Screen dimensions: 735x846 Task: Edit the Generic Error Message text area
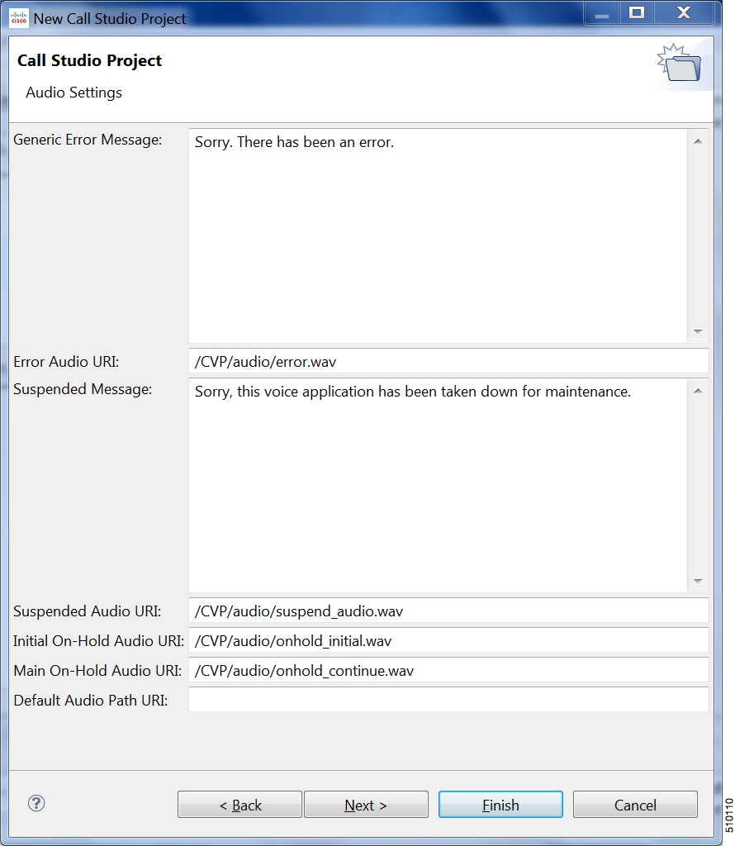tap(438, 235)
